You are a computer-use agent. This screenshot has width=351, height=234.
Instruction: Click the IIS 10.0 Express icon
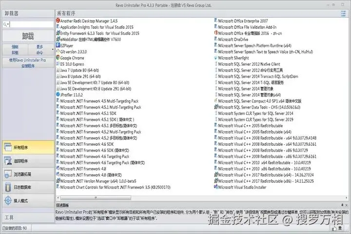pos(58,64)
